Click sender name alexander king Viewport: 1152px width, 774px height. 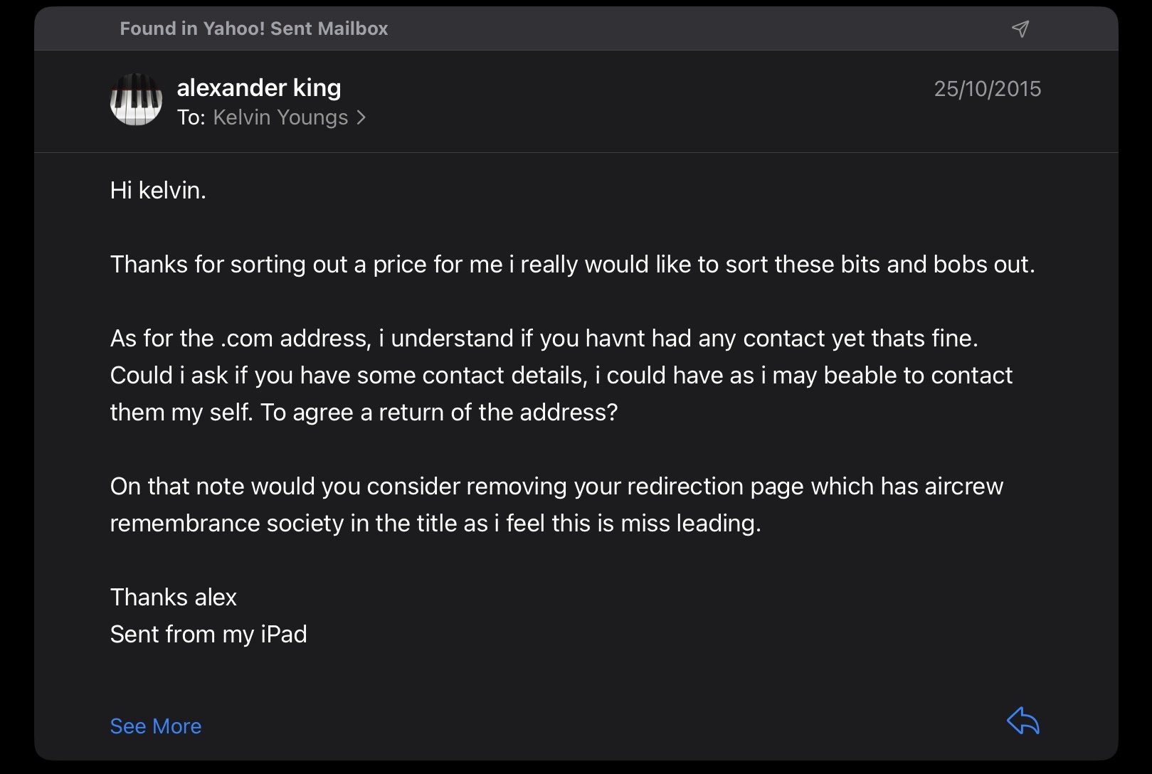[x=259, y=88]
